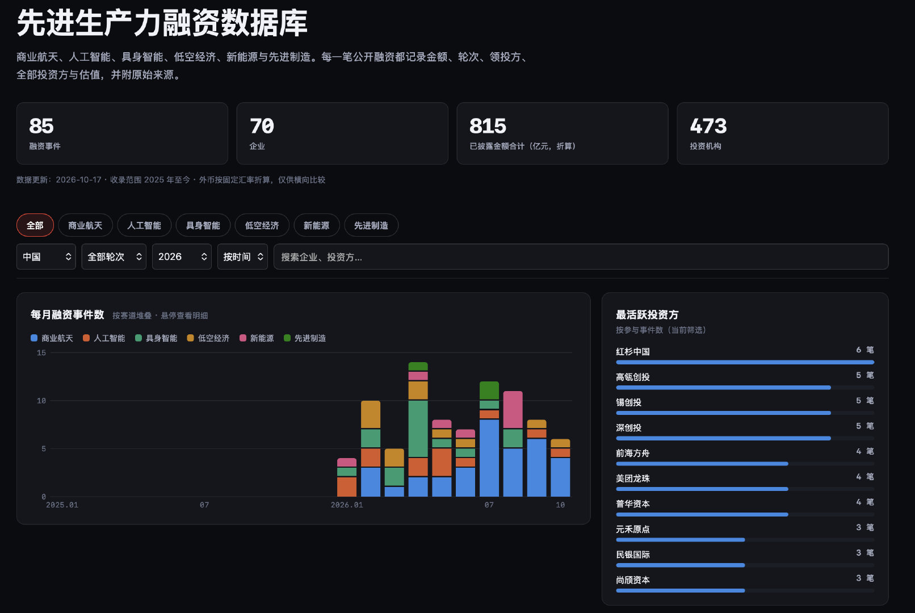
Task: Click the 每月融资事件数 chart title
Action: click(68, 314)
